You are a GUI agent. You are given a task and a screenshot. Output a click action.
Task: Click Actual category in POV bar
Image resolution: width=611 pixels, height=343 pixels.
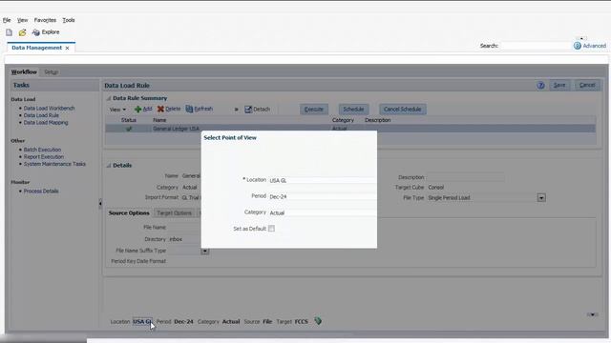tap(231, 322)
